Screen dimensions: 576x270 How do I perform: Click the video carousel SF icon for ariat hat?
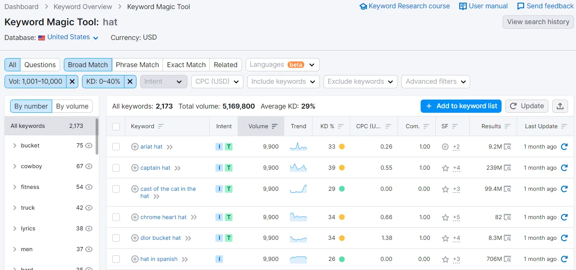[445, 147]
